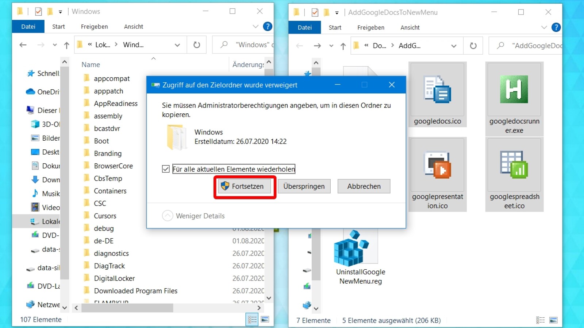Select 'Downloaded Program Files' folder

(x=135, y=291)
